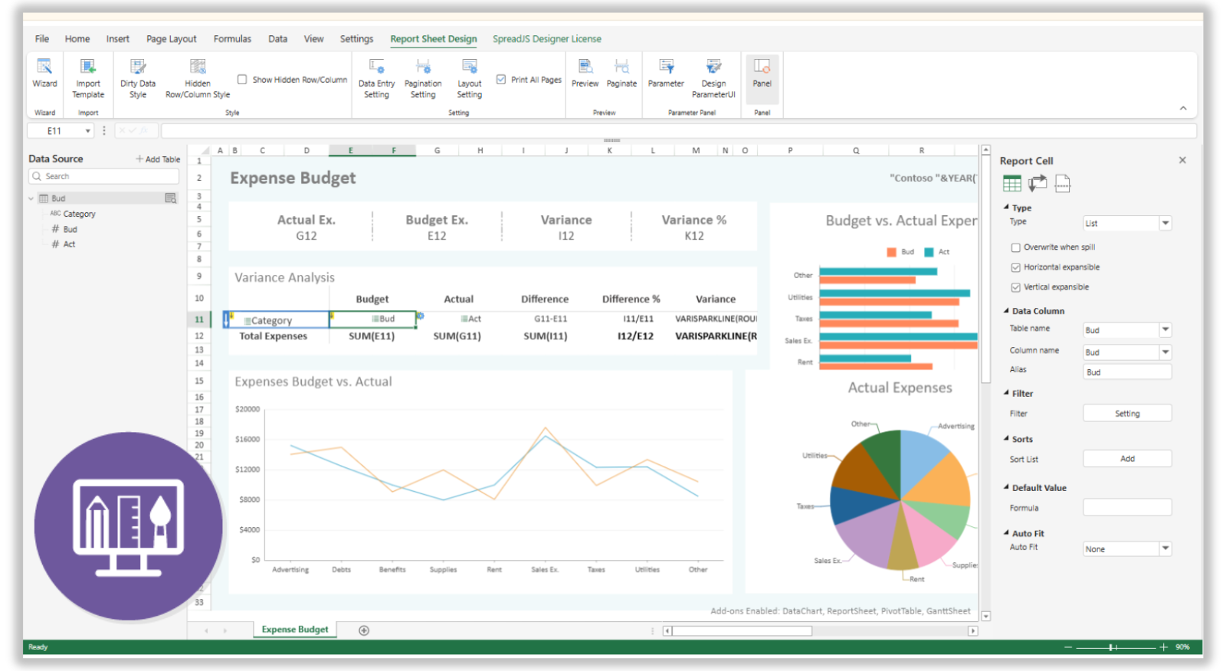
Task: Open the Type dropdown showing List
Action: click(x=1165, y=224)
